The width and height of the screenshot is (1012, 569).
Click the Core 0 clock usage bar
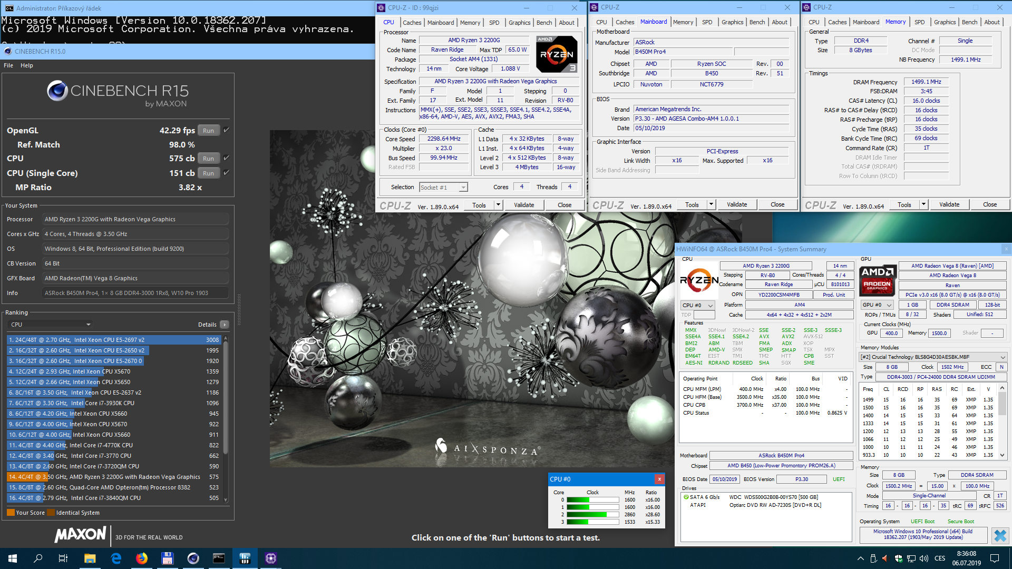(593, 499)
